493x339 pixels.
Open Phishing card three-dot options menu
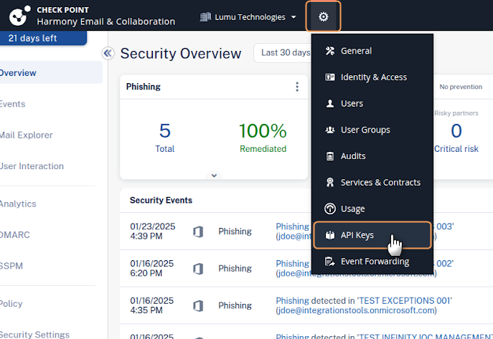[297, 87]
